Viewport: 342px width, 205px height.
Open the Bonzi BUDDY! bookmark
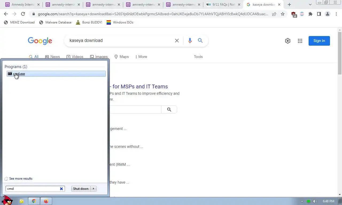coord(89,22)
